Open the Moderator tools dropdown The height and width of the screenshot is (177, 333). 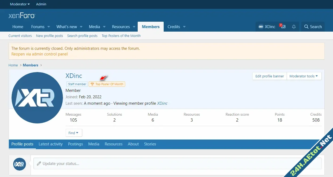[304, 76]
